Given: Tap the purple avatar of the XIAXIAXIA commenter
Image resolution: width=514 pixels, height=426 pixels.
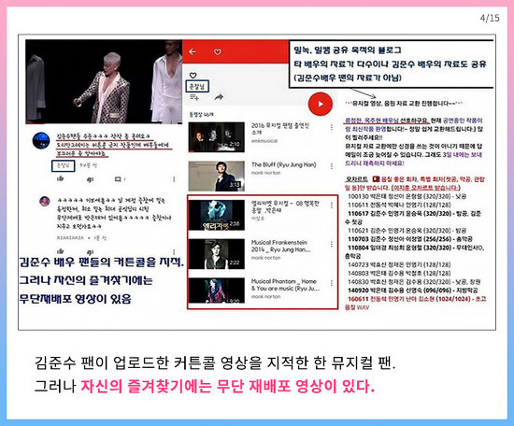Looking at the screenshot, I should pos(45,201).
